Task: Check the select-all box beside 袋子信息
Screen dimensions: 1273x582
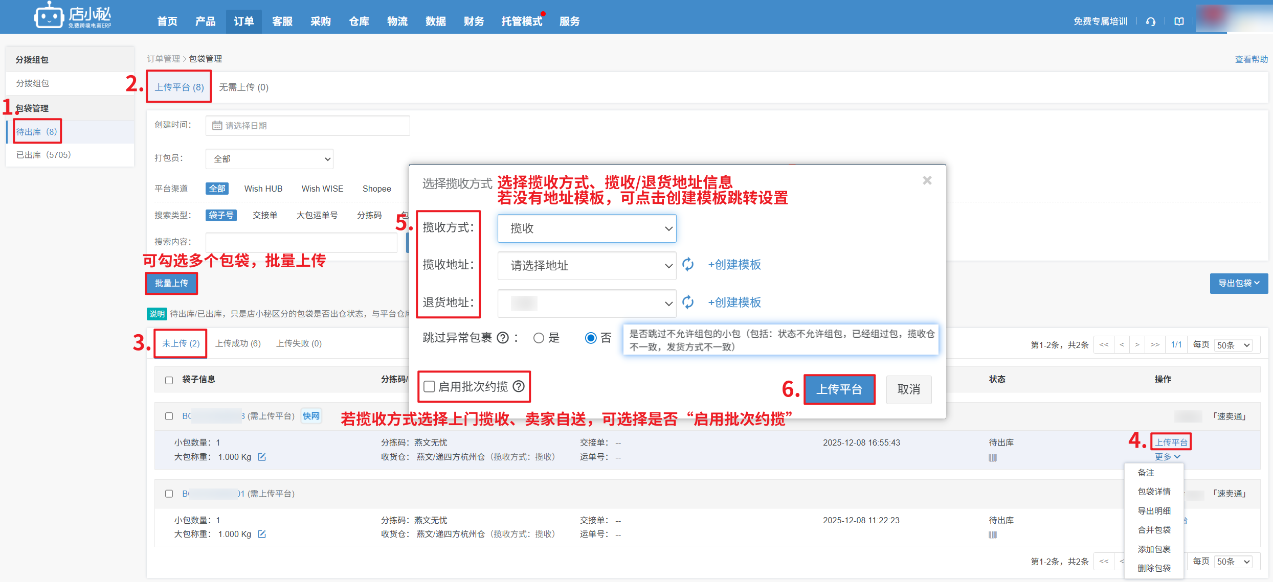Action: 169,380
